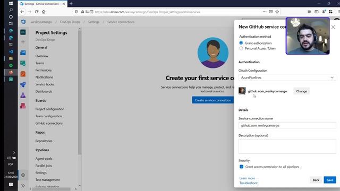Screen dimensions: 340x191
Task: Click Create service connection button
Action: [212, 100]
